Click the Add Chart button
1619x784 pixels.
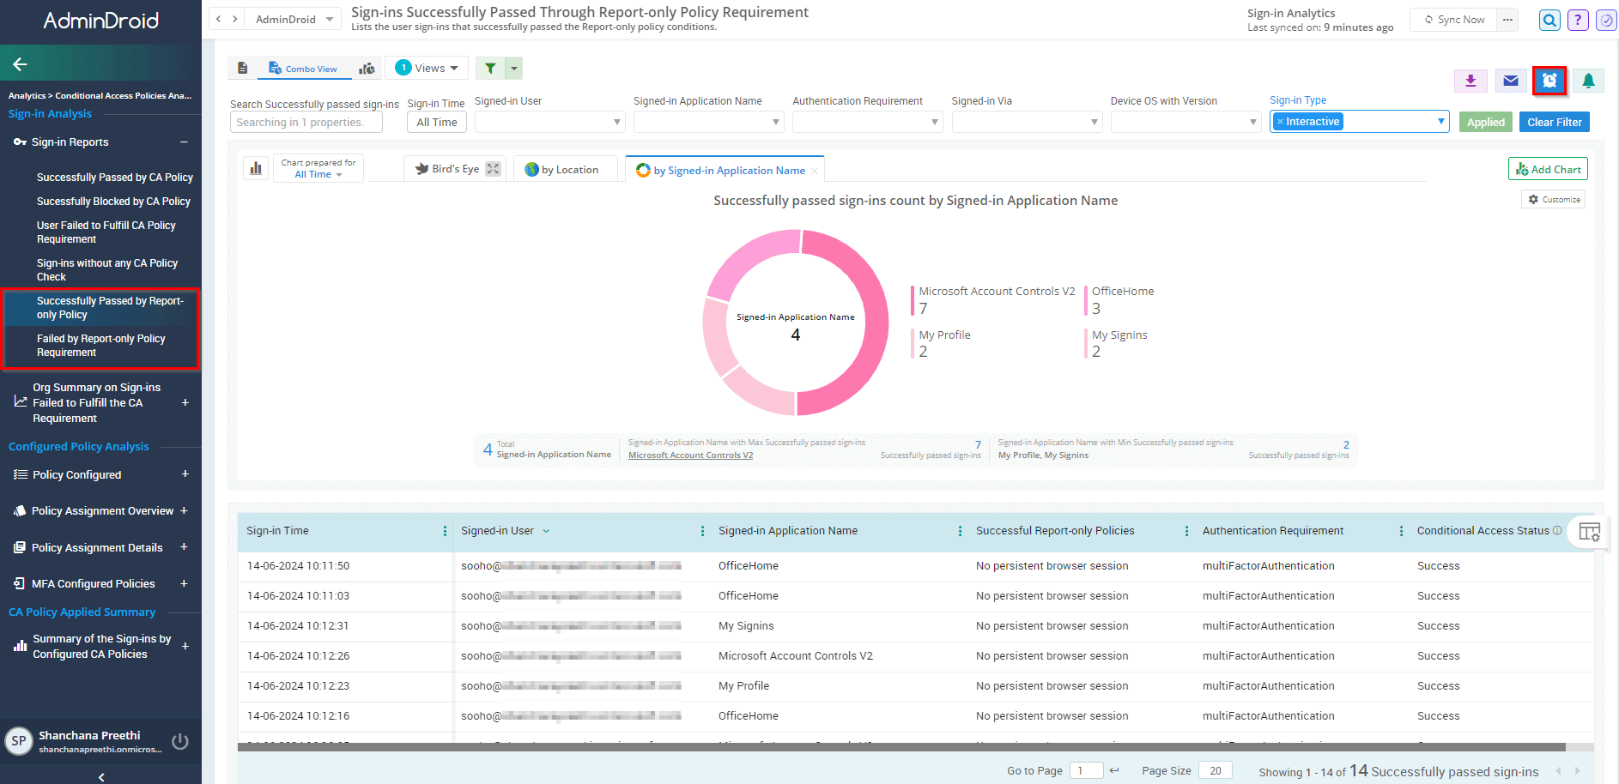1548,169
